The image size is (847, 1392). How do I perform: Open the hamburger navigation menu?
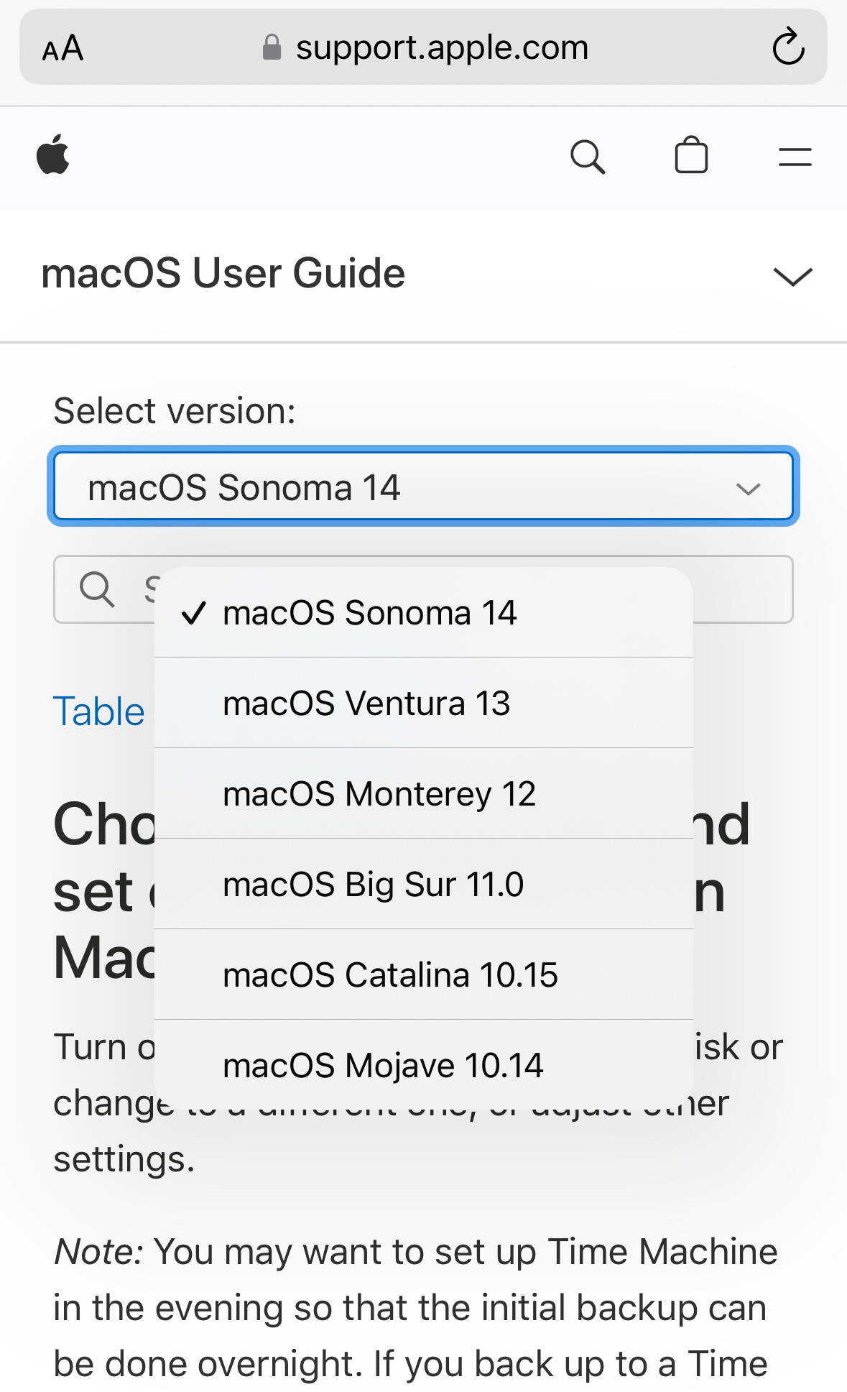(795, 157)
